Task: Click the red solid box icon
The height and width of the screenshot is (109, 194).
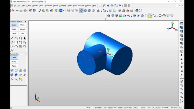Action: [117, 16]
